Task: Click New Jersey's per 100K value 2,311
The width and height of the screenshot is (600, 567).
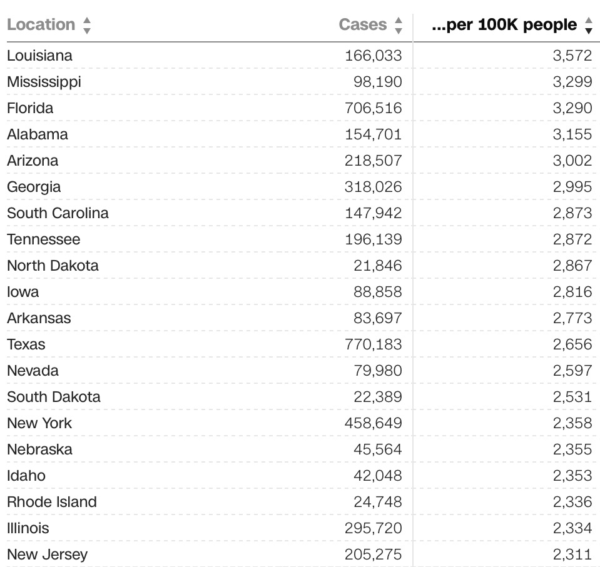Action: (572, 554)
